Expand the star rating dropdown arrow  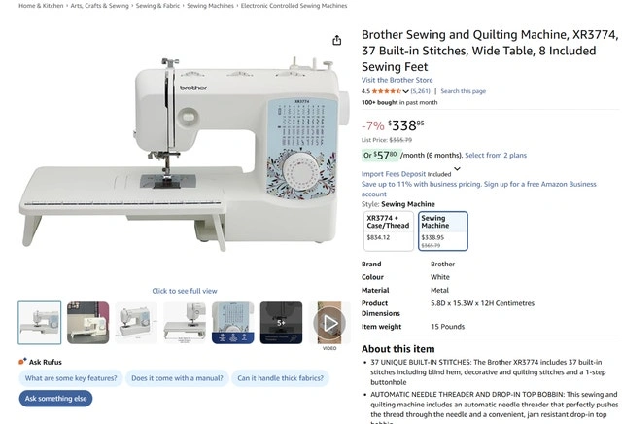(x=406, y=91)
